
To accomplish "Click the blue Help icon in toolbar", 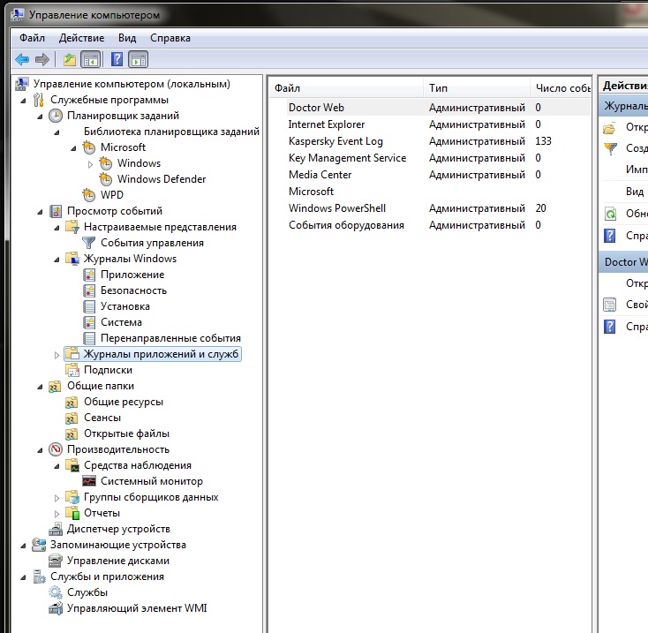I will tap(116, 59).
